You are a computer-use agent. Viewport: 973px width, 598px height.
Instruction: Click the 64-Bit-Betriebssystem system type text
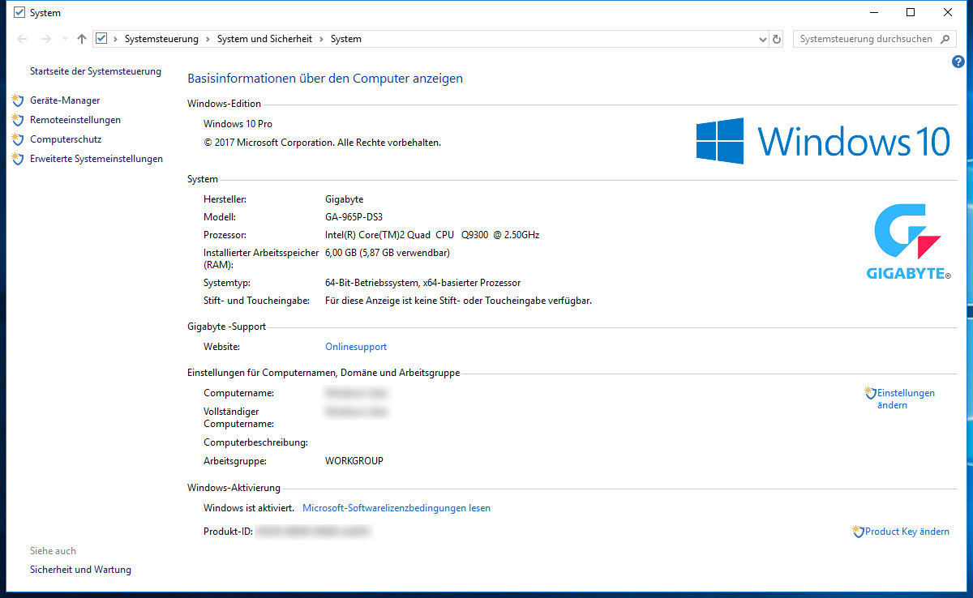pos(422,283)
